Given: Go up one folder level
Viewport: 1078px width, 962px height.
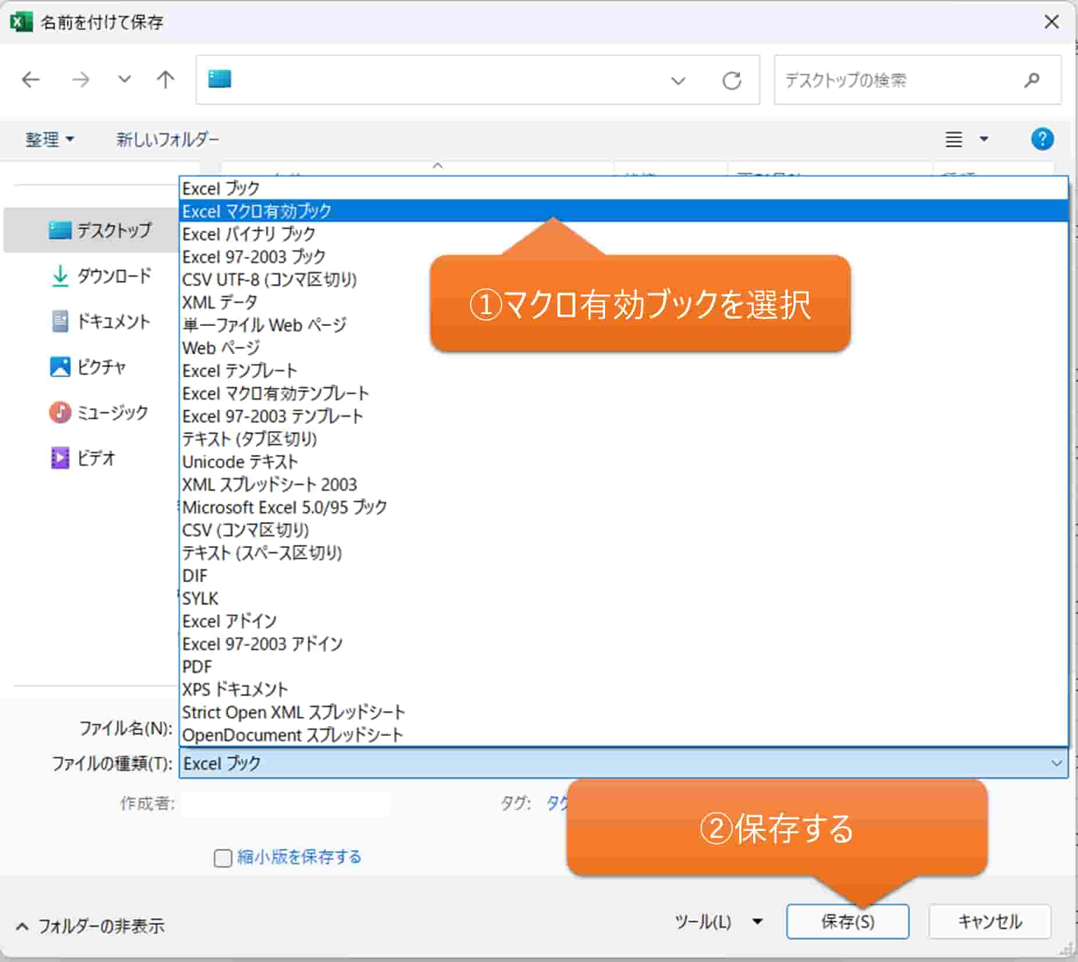Looking at the screenshot, I should coord(165,79).
